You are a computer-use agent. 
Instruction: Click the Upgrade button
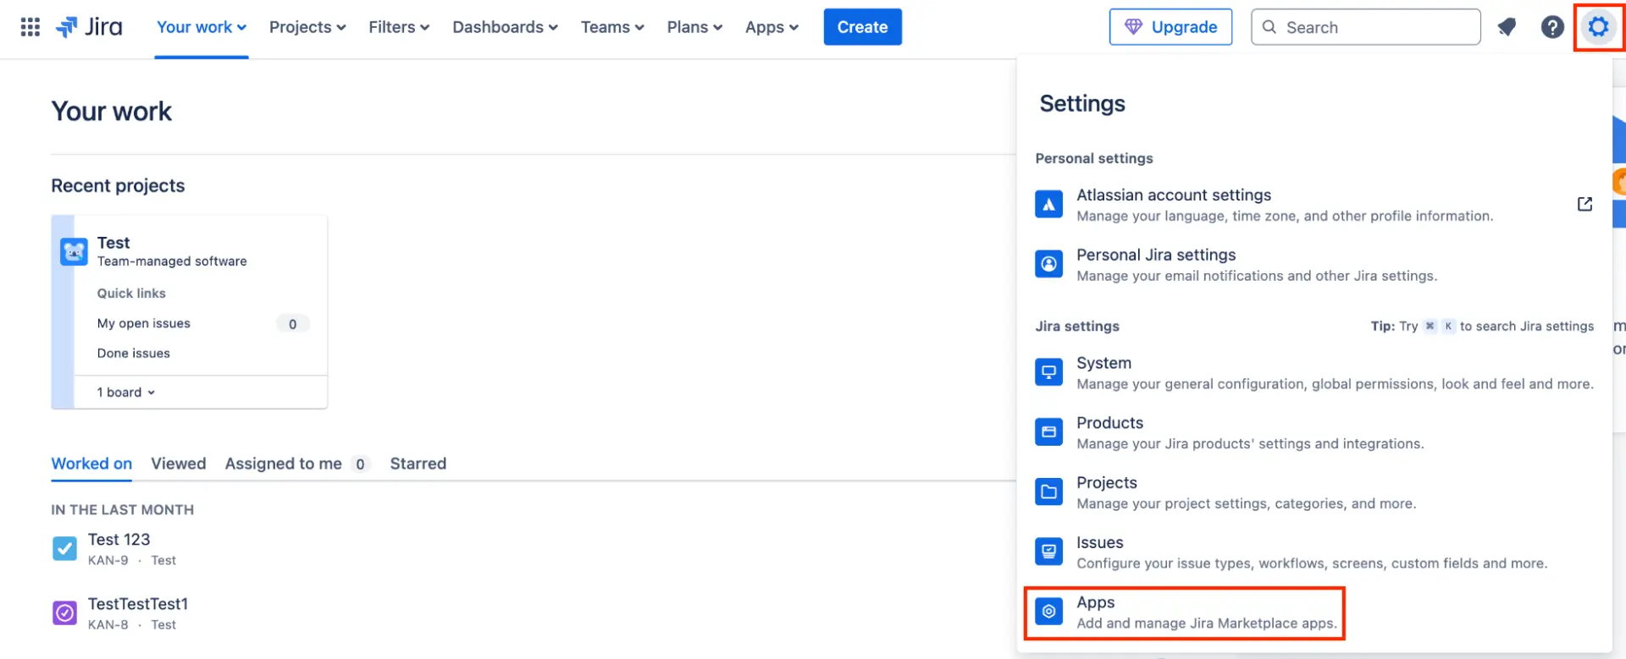click(x=1170, y=27)
